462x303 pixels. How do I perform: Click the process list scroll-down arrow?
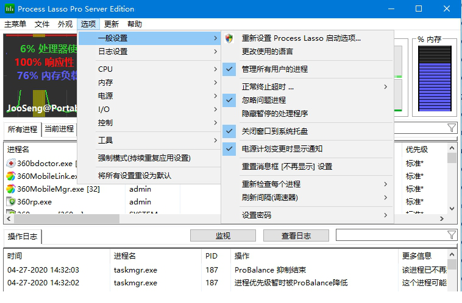pos(452,209)
